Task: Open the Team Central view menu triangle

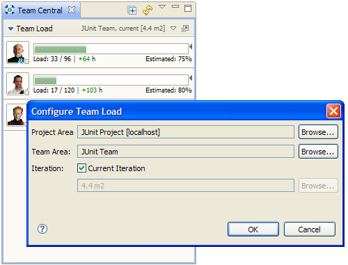Action: (162, 7)
